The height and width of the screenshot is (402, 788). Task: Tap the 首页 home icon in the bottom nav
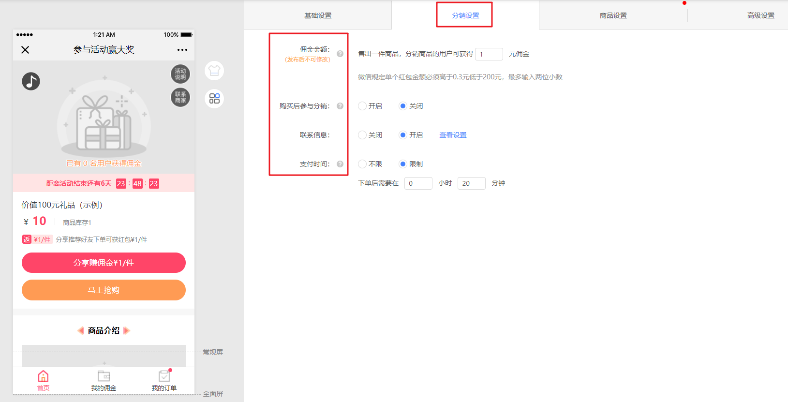click(x=43, y=376)
